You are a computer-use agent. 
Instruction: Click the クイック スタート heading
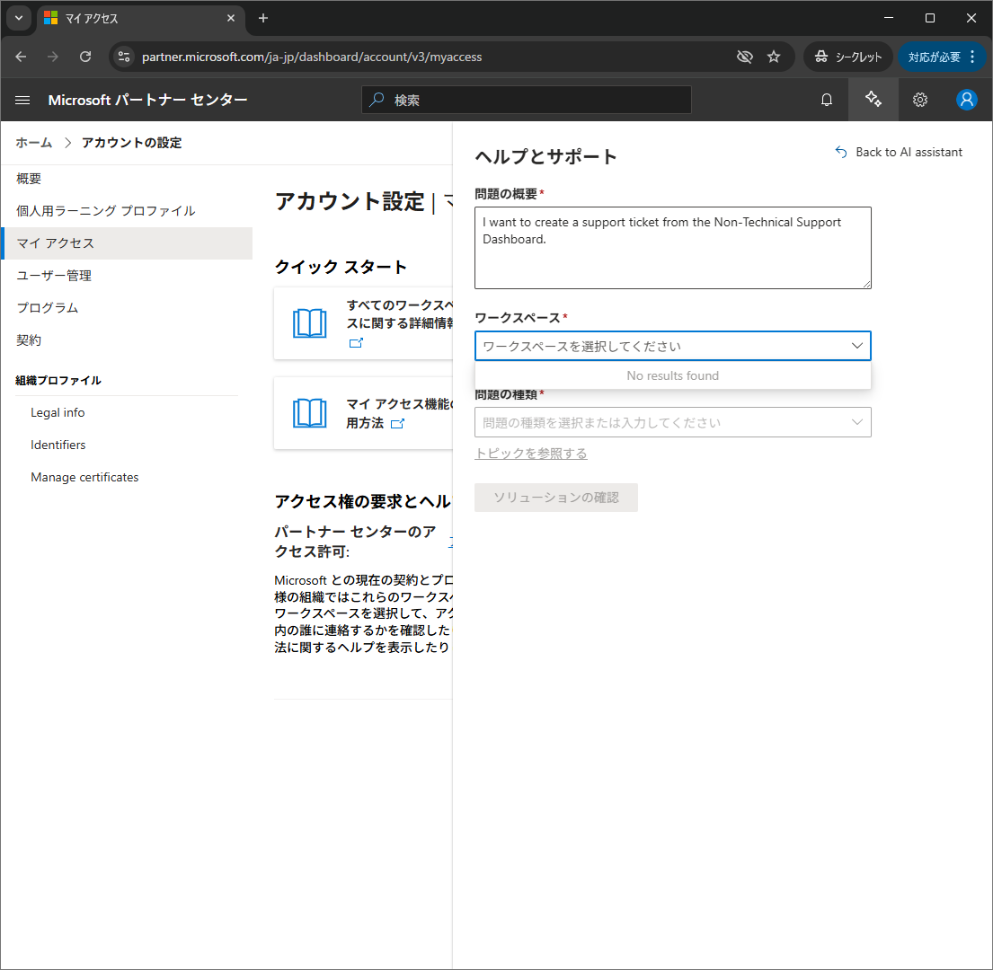pyautogui.click(x=341, y=267)
